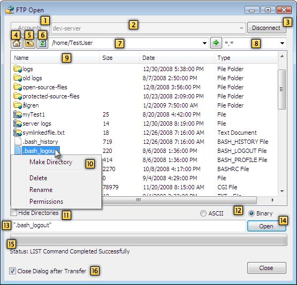The image size is (297, 285).
Task: Click the Open button
Action: pos(266,226)
